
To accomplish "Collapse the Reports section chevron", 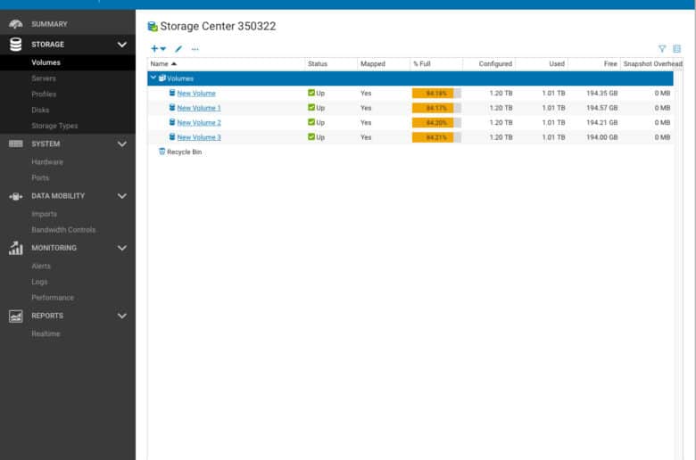I will (122, 316).
